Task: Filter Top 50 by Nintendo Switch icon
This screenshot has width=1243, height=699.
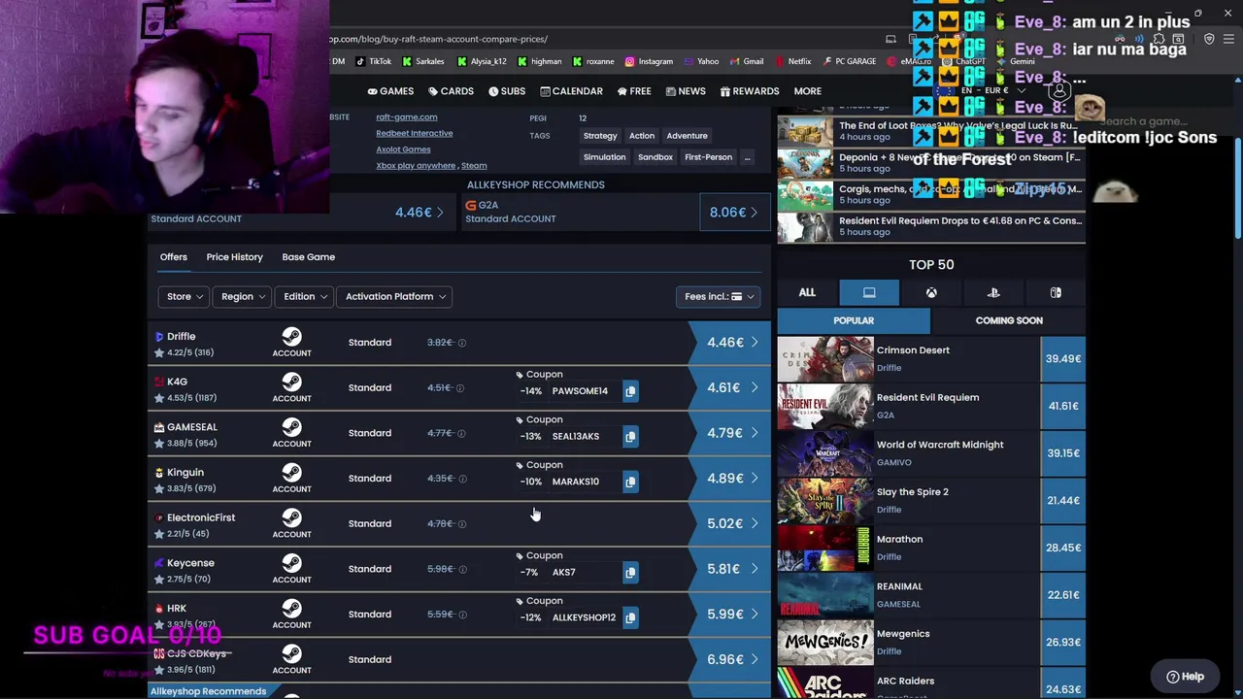Action: pos(1056,292)
